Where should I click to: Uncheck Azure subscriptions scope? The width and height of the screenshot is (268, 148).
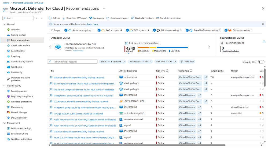[66, 30]
